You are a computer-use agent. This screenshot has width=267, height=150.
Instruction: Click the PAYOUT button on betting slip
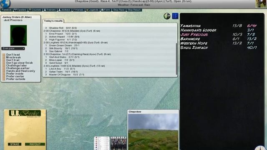click(x=35, y=144)
